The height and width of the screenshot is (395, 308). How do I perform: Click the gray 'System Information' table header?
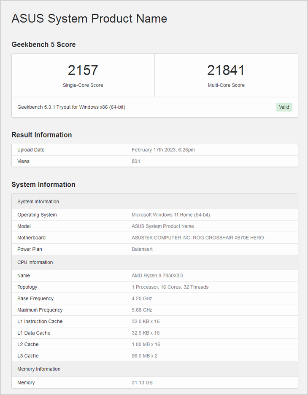click(x=155, y=202)
